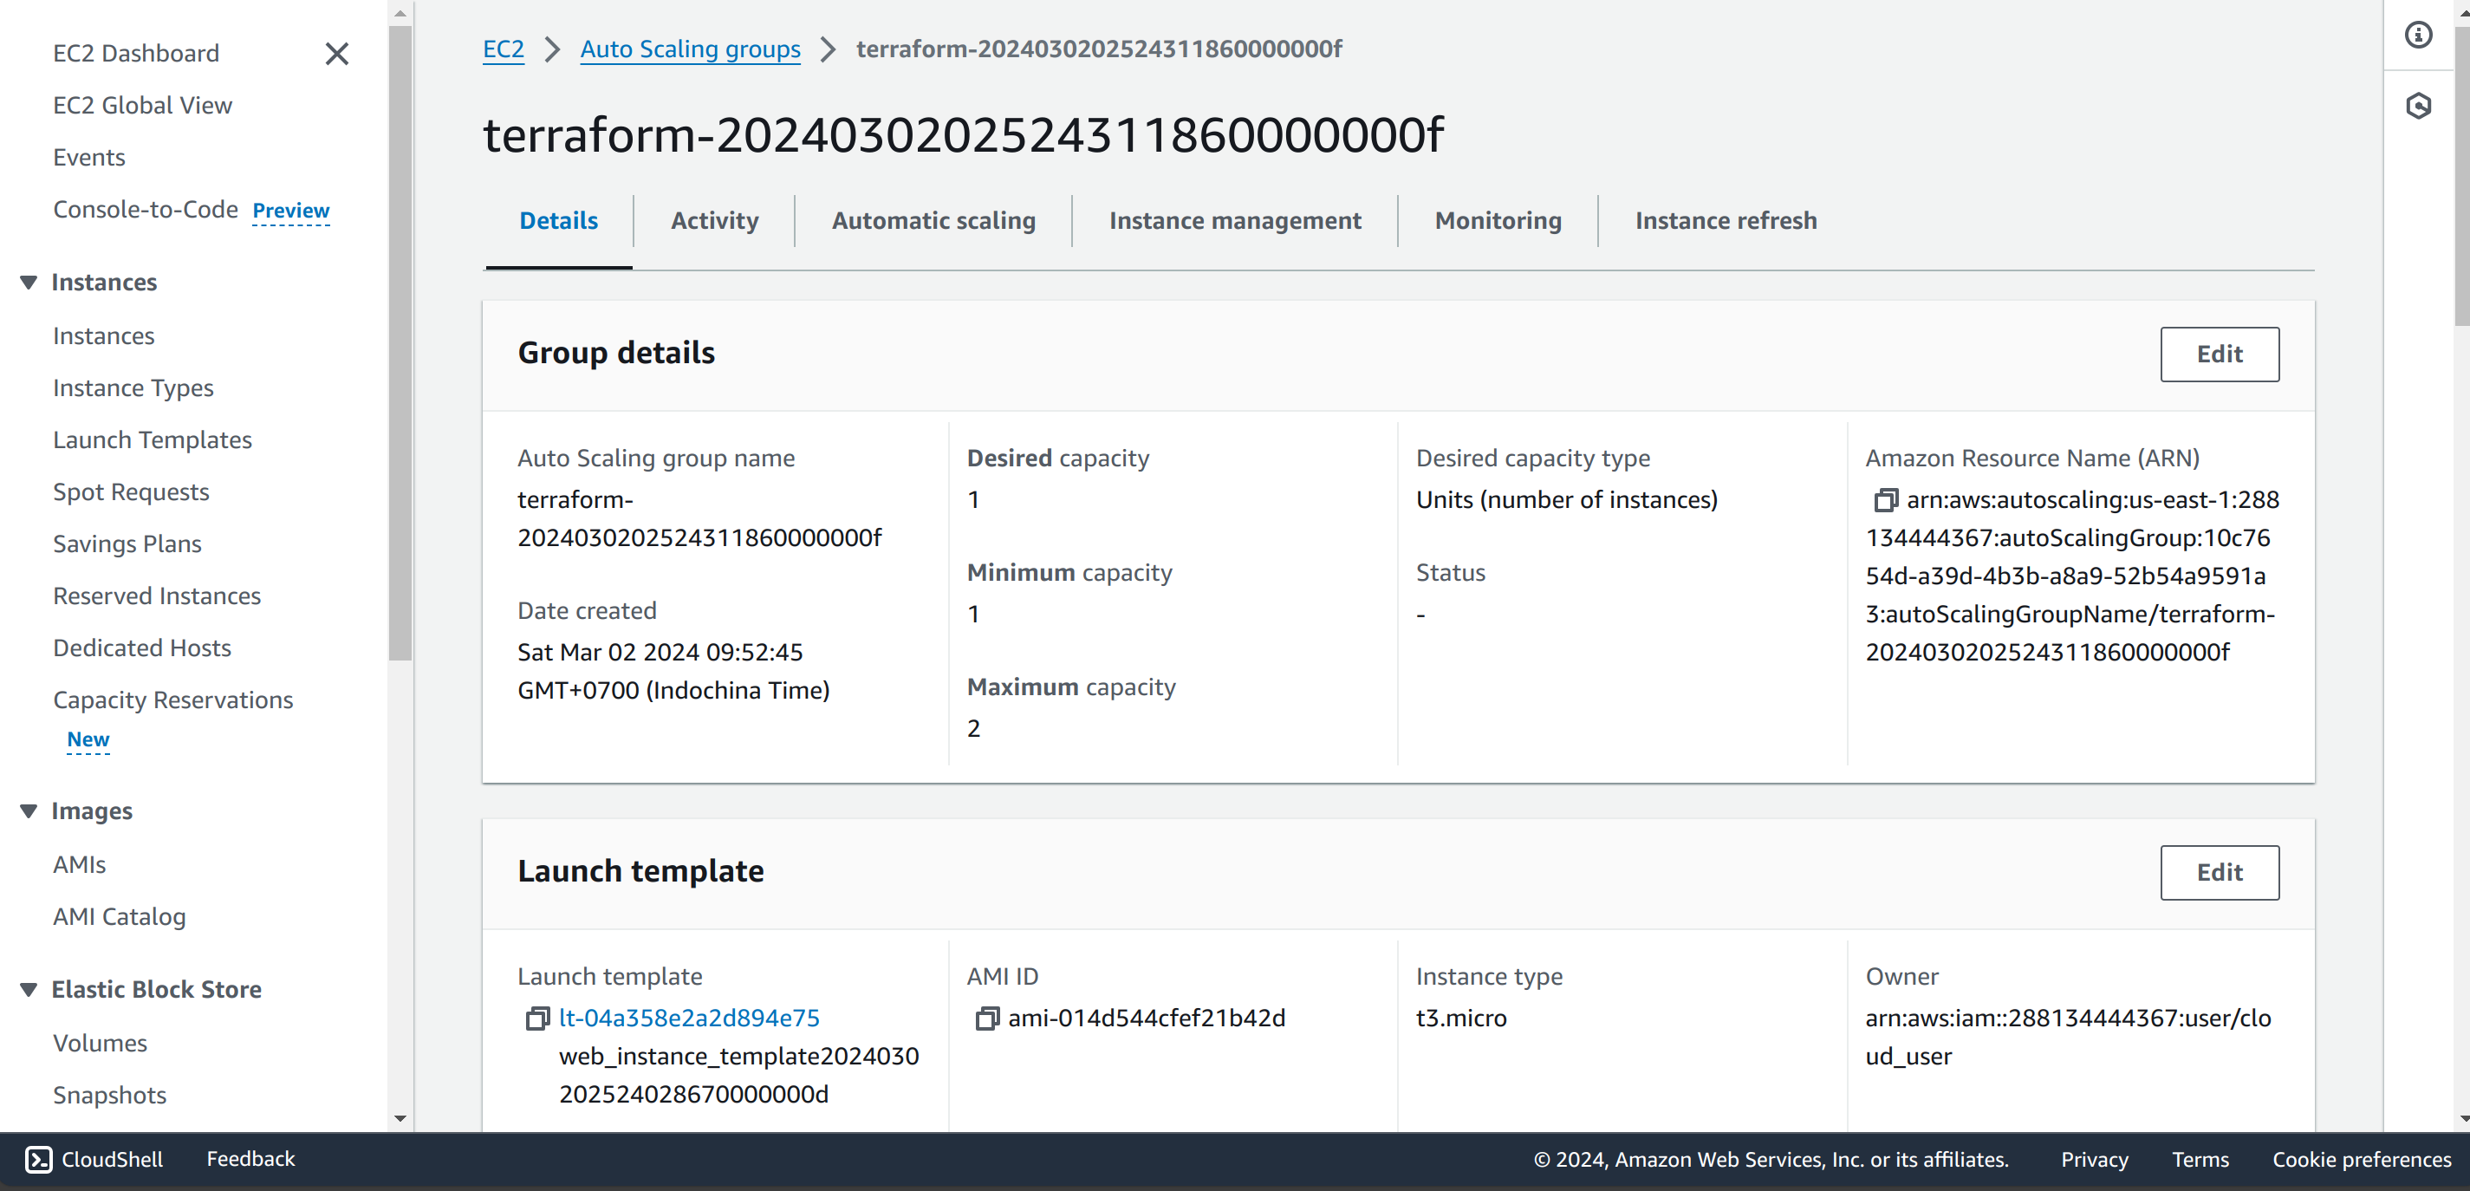This screenshot has width=2470, height=1191.
Task: Switch to the Instance refresh tab
Action: point(1726,220)
